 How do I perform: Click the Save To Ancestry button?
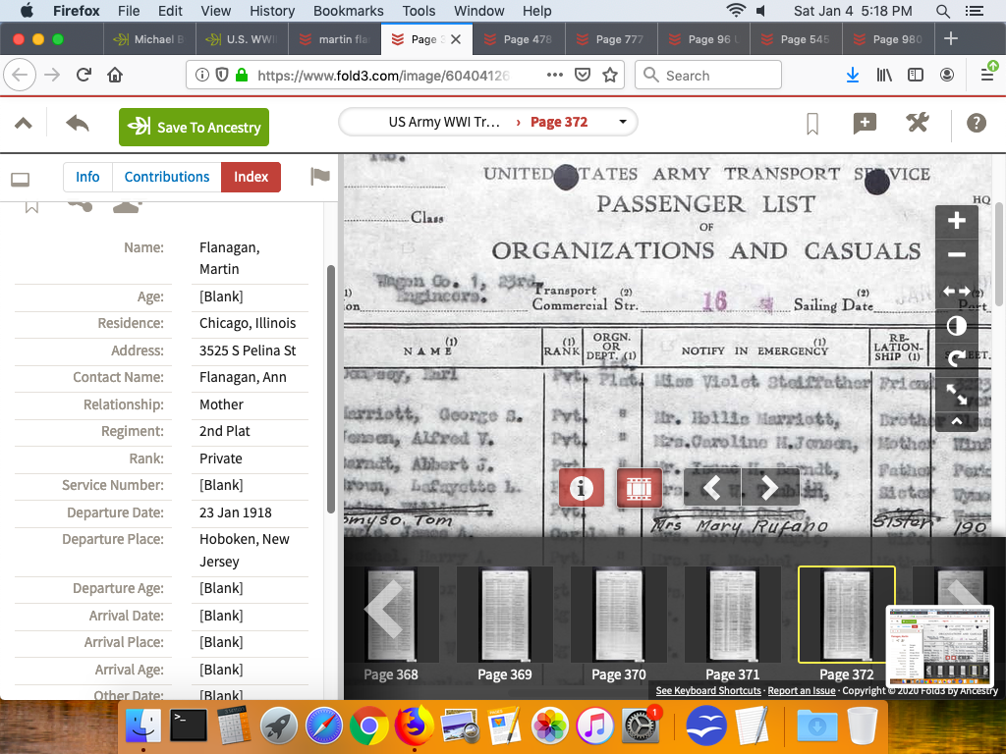(x=194, y=127)
